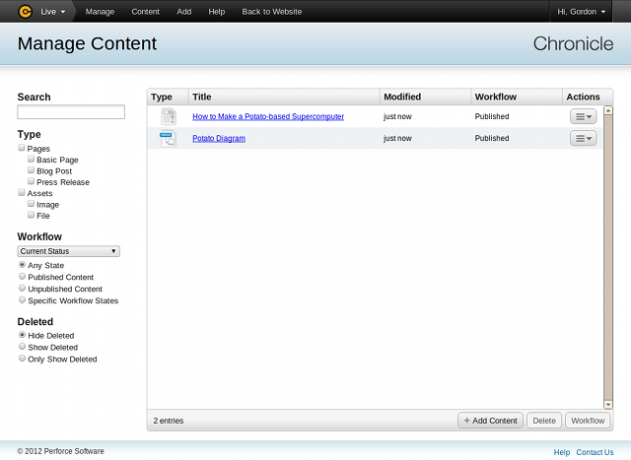Viewport: 631px width, 460px height.
Task: Click the image type icon for Potato Diagram
Action: coord(168,139)
